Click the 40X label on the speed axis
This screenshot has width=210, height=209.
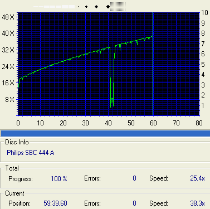coord(8,33)
